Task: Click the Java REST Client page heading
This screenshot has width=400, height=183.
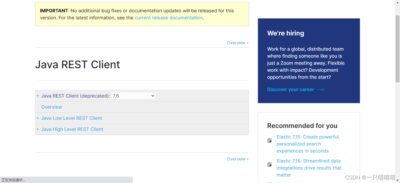Action: pyautogui.click(x=78, y=64)
